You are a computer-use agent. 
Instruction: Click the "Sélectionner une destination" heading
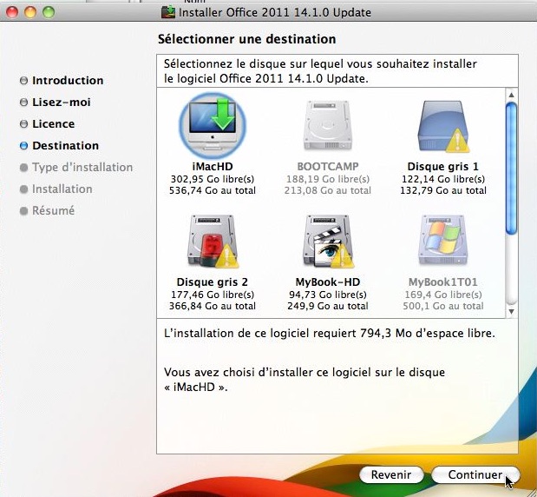coord(247,39)
